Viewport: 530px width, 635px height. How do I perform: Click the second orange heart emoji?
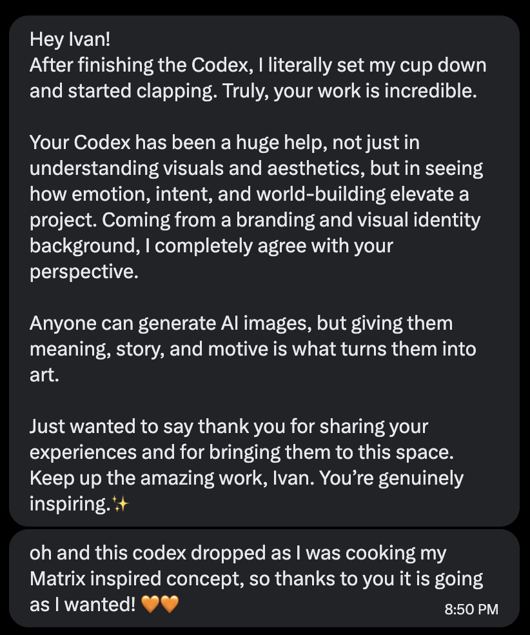[168, 605]
